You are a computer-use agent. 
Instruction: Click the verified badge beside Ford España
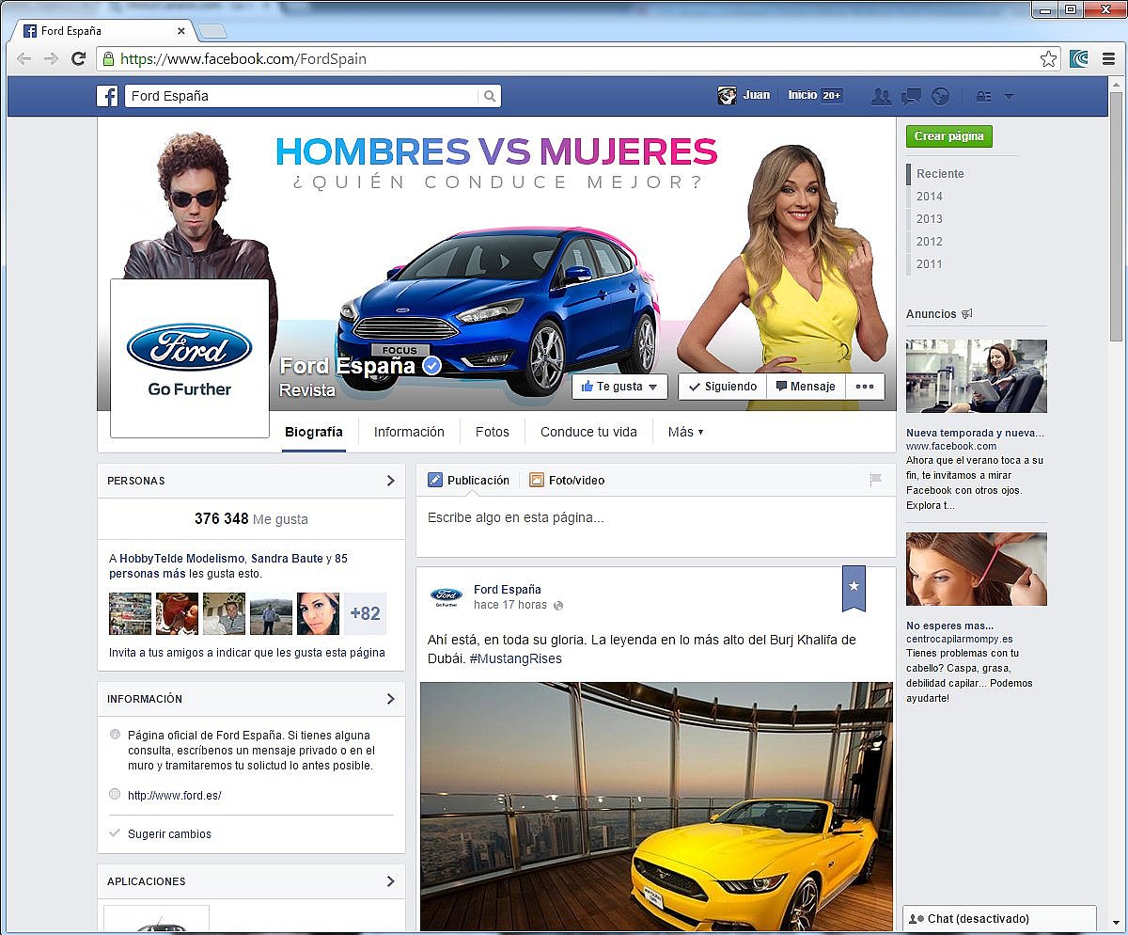point(431,366)
